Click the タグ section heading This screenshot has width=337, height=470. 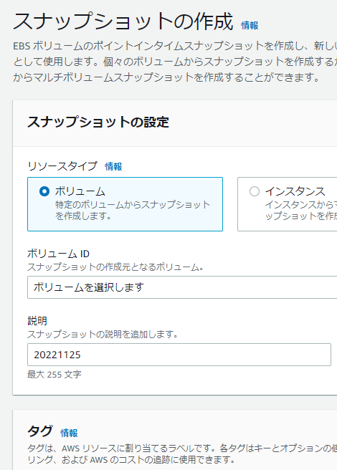40,431
